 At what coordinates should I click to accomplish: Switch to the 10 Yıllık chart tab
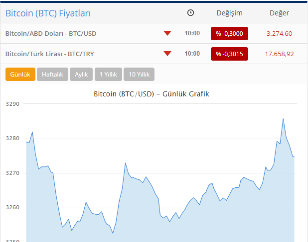coord(139,74)
